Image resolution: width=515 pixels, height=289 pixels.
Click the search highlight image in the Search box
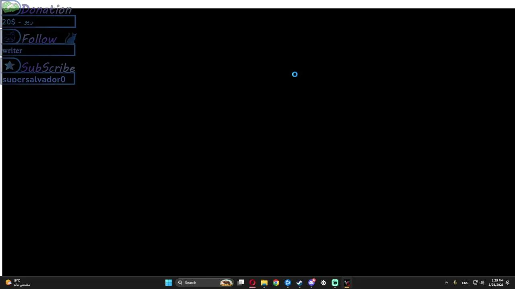click(x=226, y=283)
